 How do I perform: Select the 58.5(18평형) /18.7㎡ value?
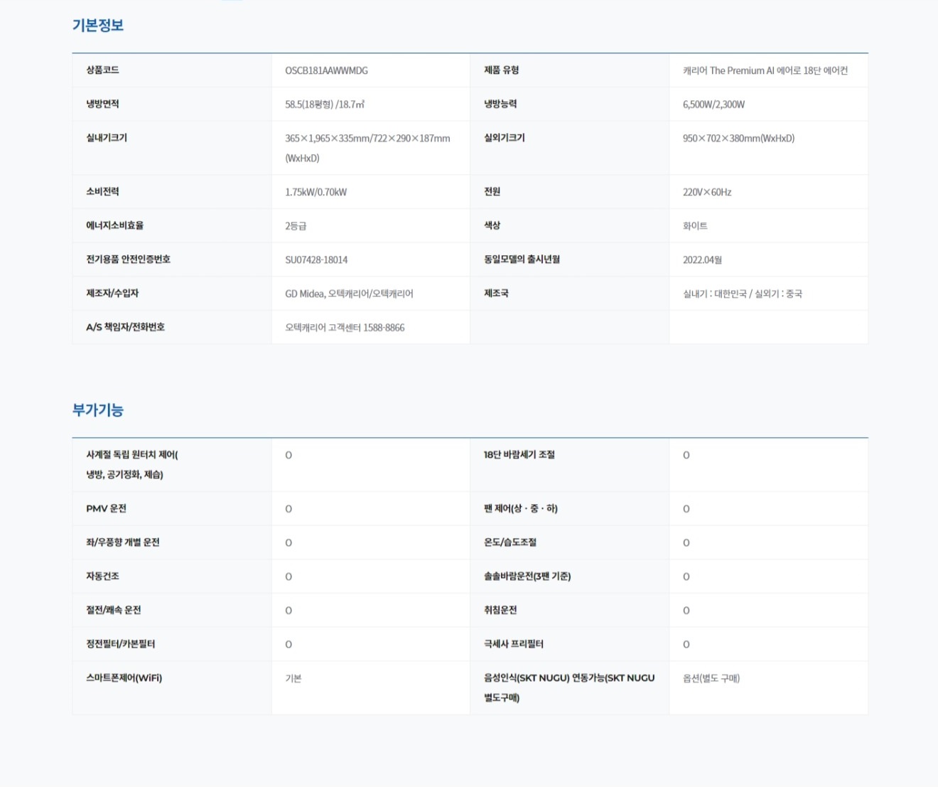pos(325,105)
